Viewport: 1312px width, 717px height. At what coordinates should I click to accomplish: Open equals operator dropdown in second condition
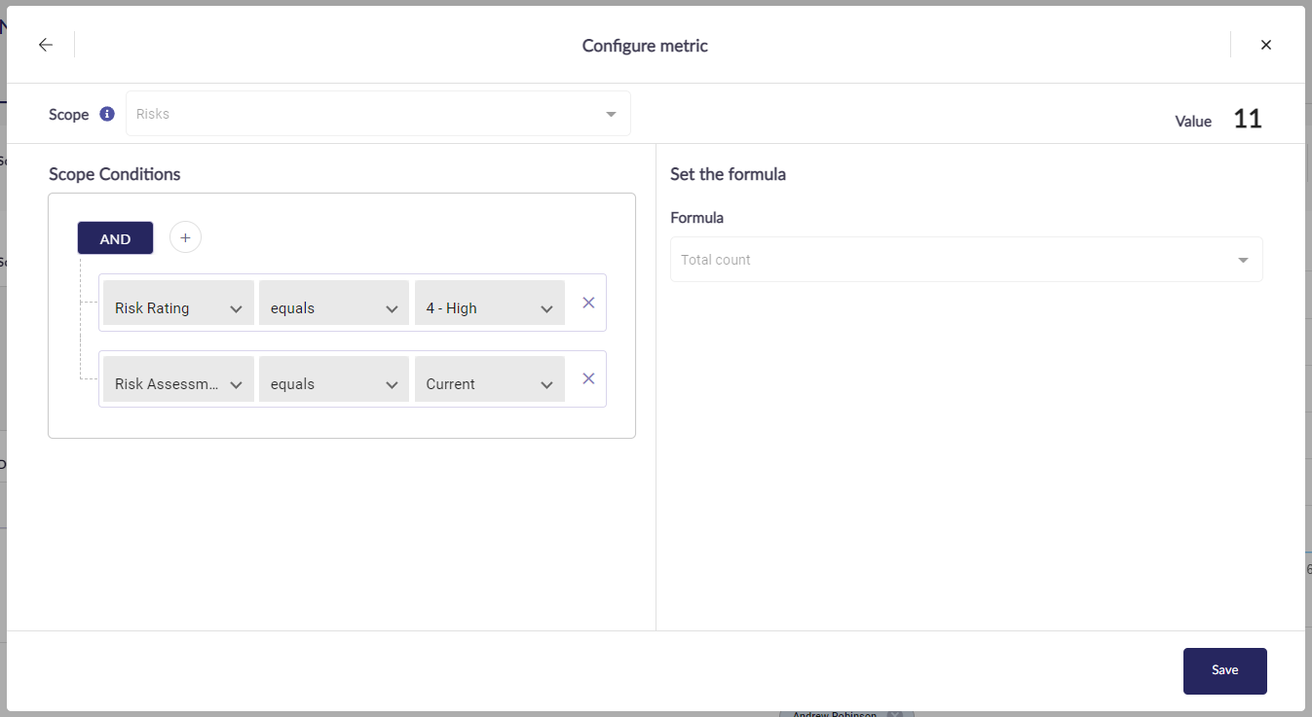point(333,383)
